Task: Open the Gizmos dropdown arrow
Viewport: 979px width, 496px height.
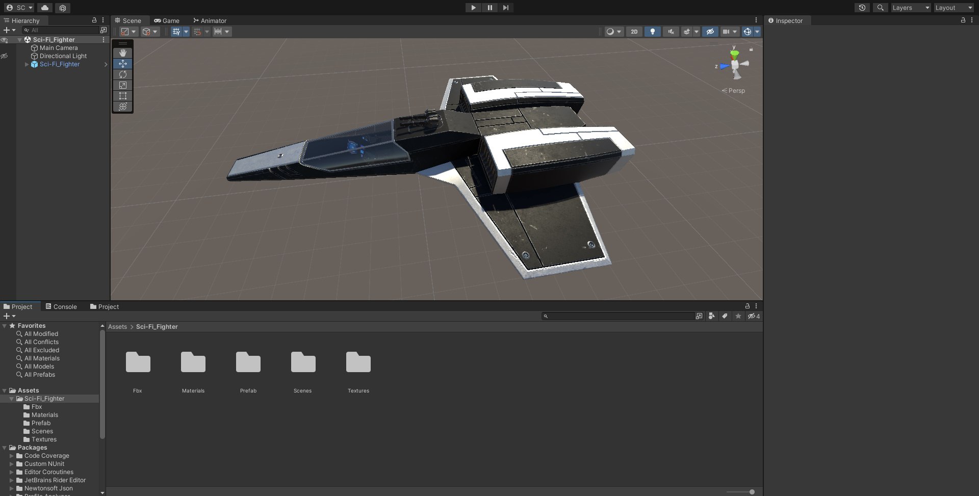Action: click(757, 32)
